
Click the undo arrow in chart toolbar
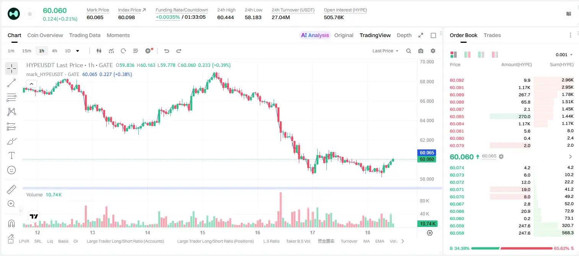[x=167, y=51]
